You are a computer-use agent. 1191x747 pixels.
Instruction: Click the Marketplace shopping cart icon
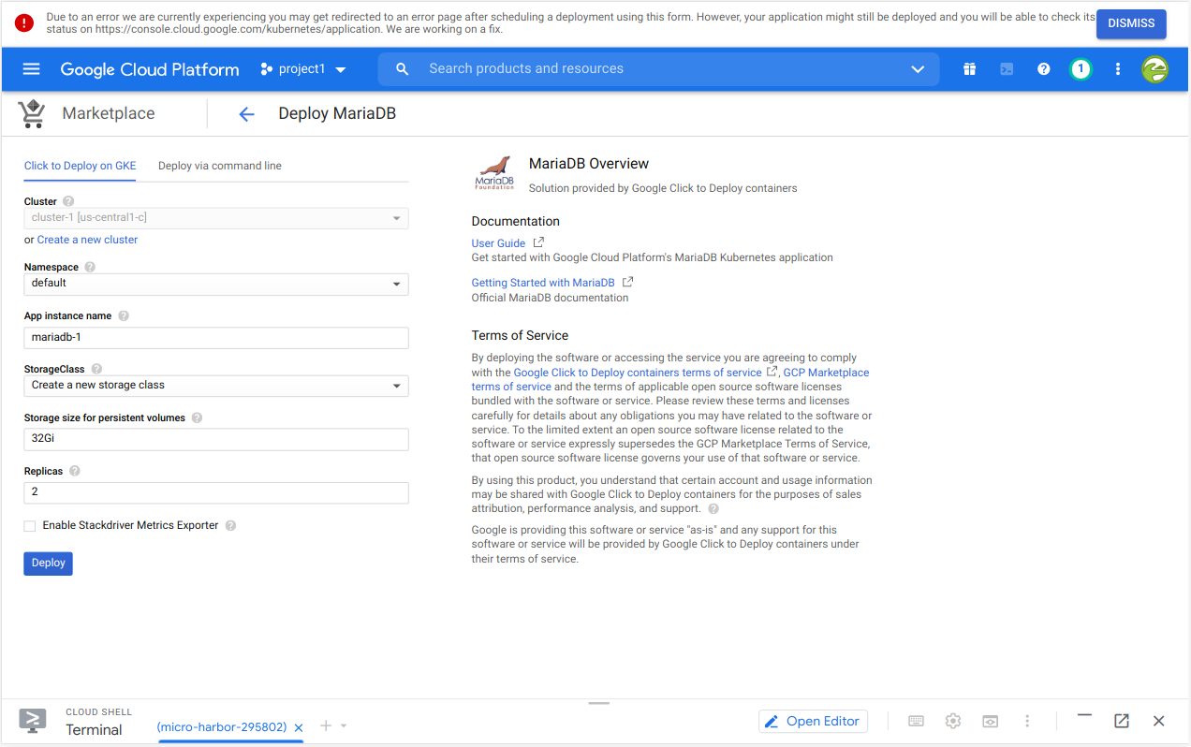32,114
